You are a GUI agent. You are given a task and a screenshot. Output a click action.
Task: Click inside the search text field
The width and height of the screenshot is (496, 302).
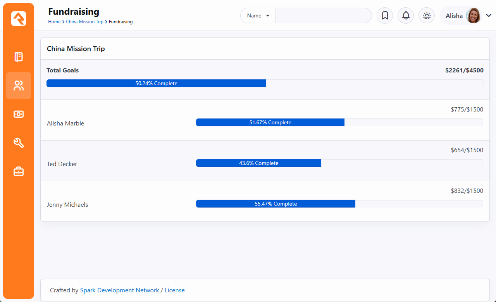point(323,15)
